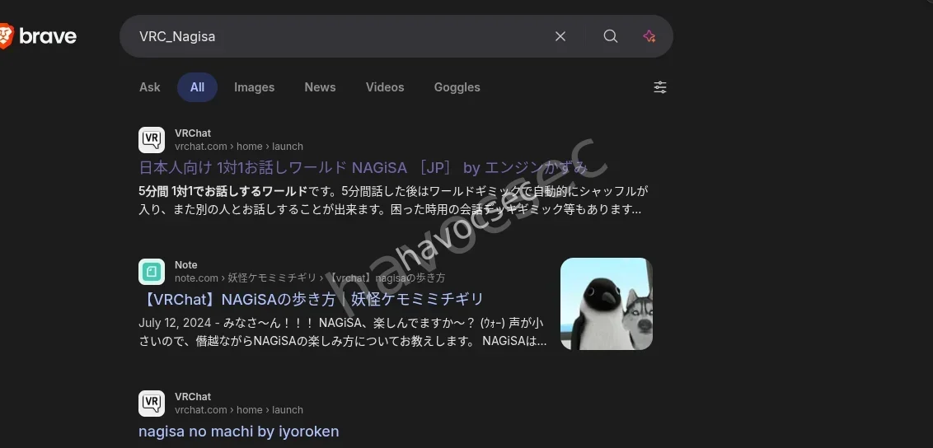Screen dimensions: 933x448
Task: Click the VRChat site name above nagisa no machi
Action: tap(193, 397)
